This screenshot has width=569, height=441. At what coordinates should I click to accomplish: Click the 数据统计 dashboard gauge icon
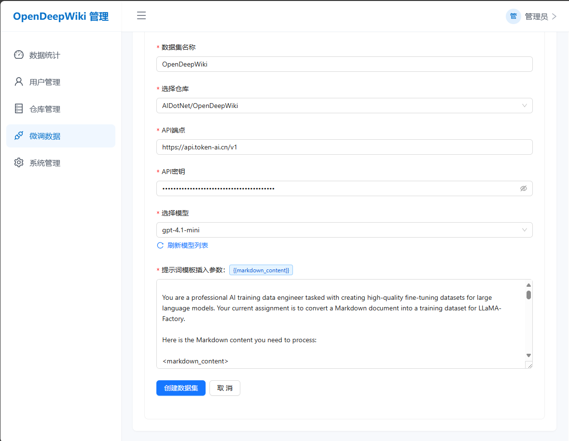point(19,55)
